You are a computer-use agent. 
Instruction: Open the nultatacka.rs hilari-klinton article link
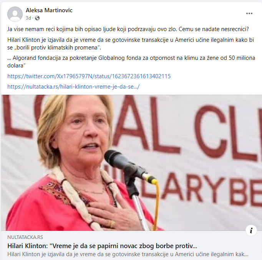pos(73,87)
